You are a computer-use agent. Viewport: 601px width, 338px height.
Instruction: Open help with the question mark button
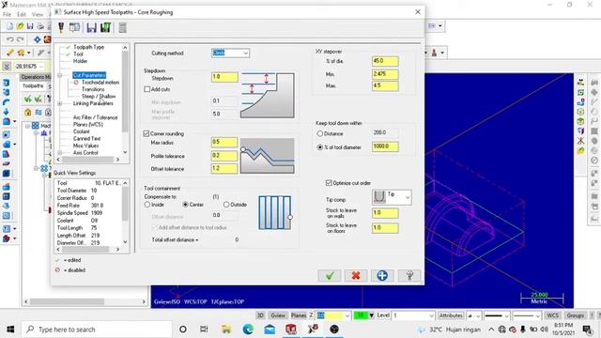pyautogui.click(x=409, y=275)
